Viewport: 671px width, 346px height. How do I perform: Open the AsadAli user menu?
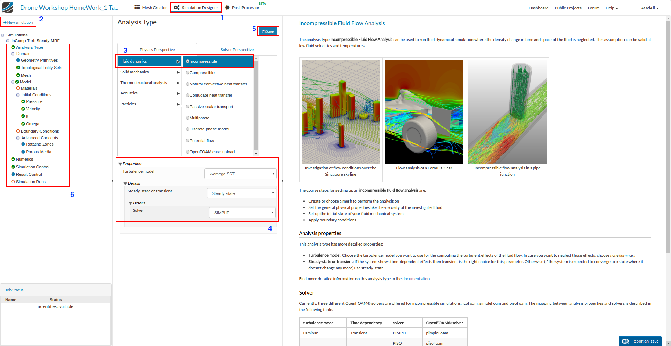(x=650, y=8)
